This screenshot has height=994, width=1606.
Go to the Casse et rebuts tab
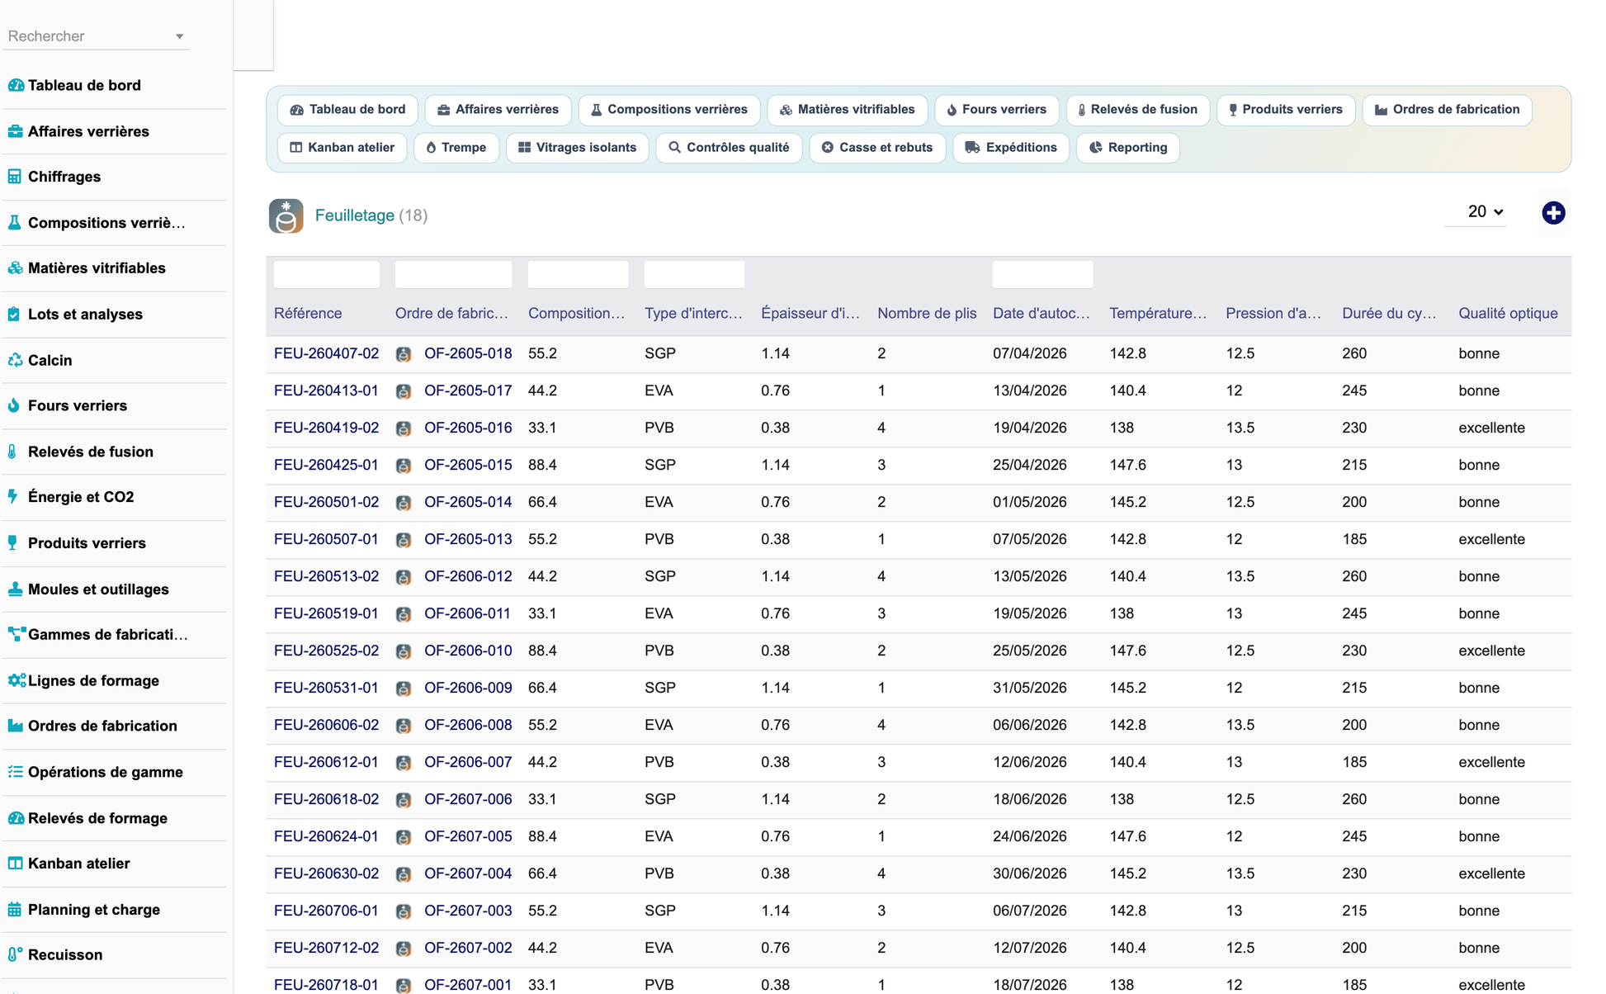tap(876, 148)
